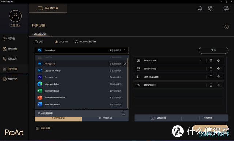234x141 pixels.
Task: Choose Premiere Pro in the list
Action: click(81, 77)
